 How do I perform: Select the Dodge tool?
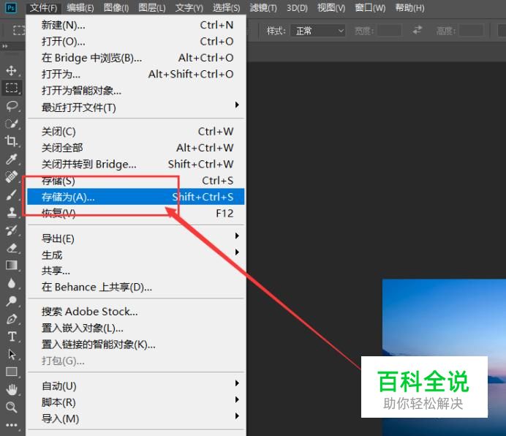(12, 301)
